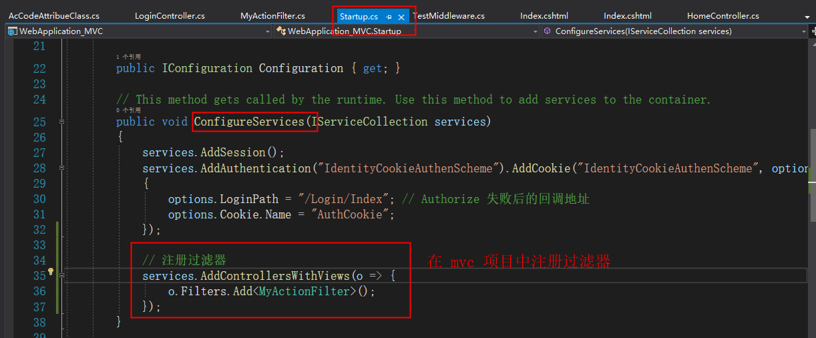This screenshot has height=338, width=816.
Task: Click MyActionFilter in the Filters.Add call
Action: (x=304, y=291)
